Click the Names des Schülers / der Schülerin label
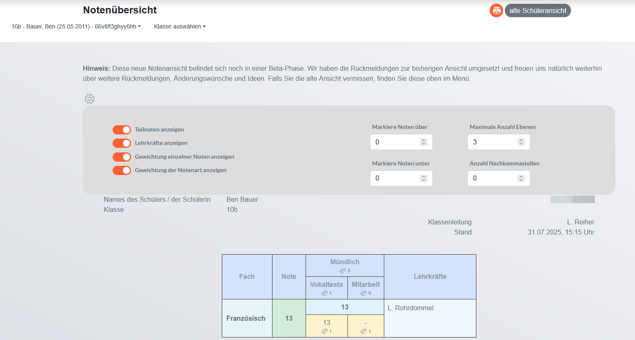Viewport: 635px width, 340px height. click(157, 199)
